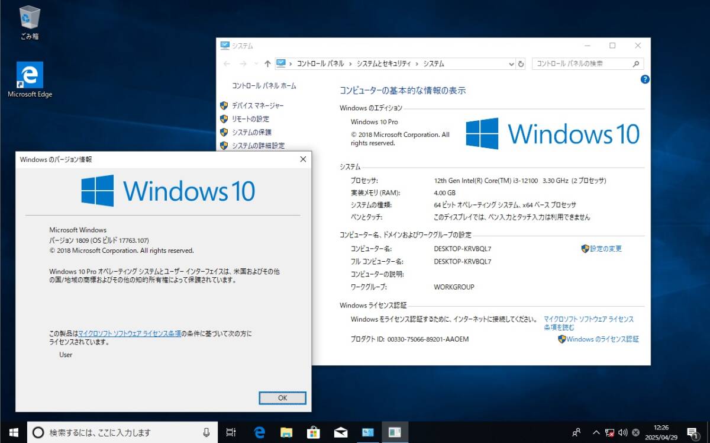Viewport: 710px width, 443px height.
Task: Open the recent locations dropdown arrow
Action: click(256, 64)
